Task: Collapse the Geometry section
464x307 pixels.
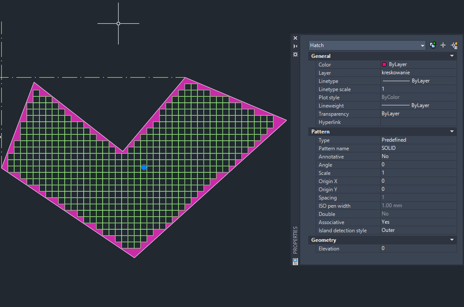Action: pyautogui.click(x=451, y=240)
